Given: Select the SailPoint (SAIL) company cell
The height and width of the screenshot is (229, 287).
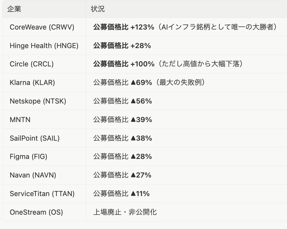Looking at the screenshot, I should tap(35, 138).
